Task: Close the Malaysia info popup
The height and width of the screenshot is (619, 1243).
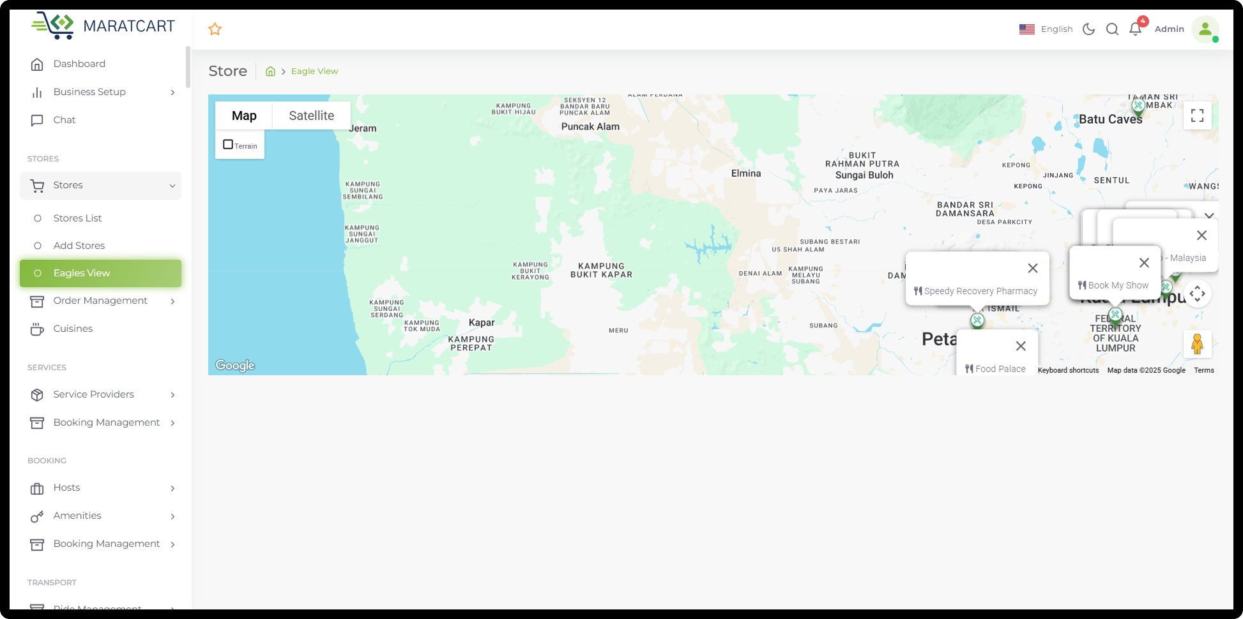Action: (1201, 235)
